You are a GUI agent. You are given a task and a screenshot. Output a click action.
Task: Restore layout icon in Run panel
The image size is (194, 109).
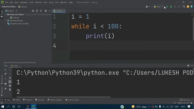[x=5, y=84]
